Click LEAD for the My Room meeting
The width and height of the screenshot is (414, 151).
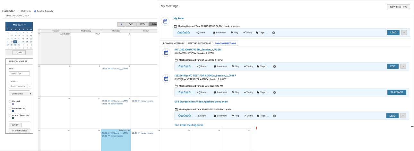tap(393, 32)
